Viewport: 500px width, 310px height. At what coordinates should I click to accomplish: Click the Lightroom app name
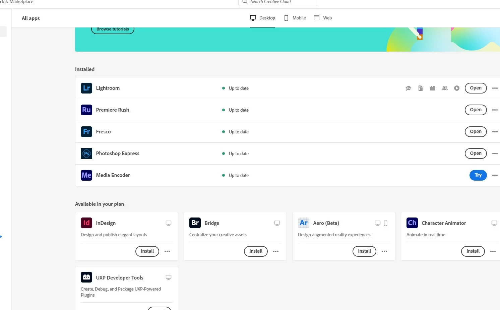108,88
